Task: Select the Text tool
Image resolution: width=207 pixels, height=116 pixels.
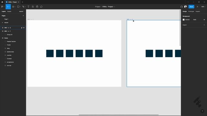Action: click(x=28, y=7)
